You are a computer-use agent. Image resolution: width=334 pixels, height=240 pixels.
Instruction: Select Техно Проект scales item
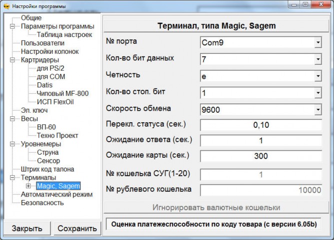click(57, 136)
